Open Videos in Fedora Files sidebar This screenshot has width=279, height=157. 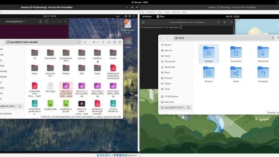coord(175,83)
